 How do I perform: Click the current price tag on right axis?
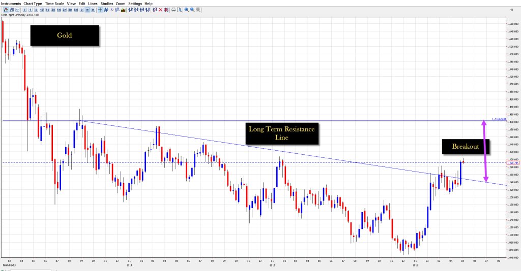click(x=513, y=163)
